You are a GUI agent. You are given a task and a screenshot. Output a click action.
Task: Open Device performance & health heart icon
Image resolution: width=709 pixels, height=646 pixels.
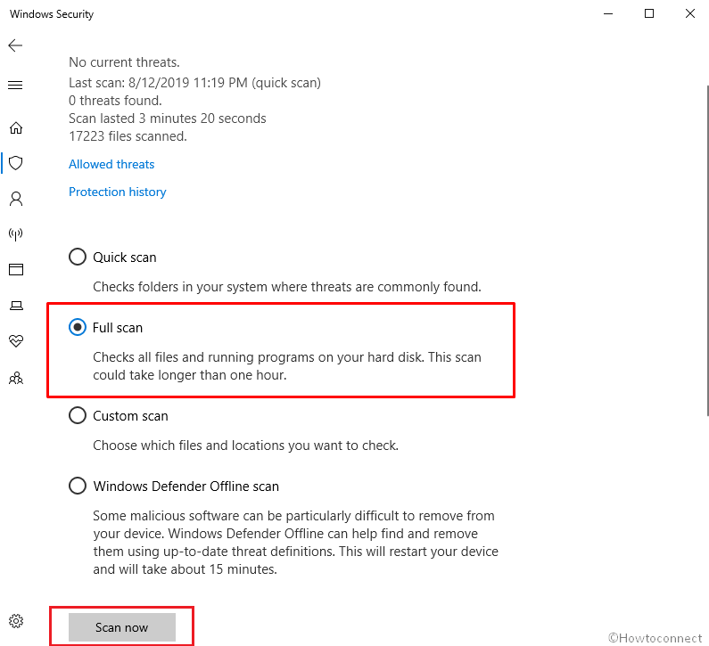tap(16, 340)
